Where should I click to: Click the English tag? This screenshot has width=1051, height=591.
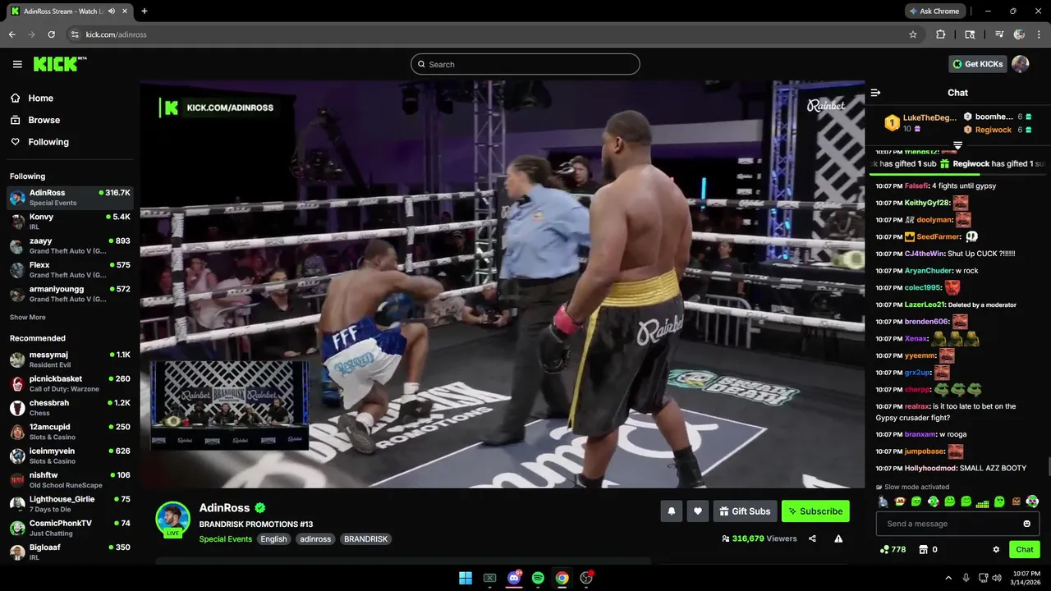[273, 539]
